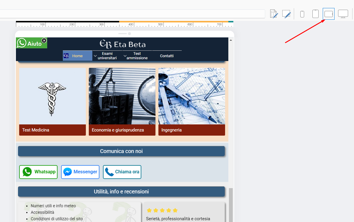Open Numeri utili e info meteo
The image size is (354, 222).
[53, 206]
